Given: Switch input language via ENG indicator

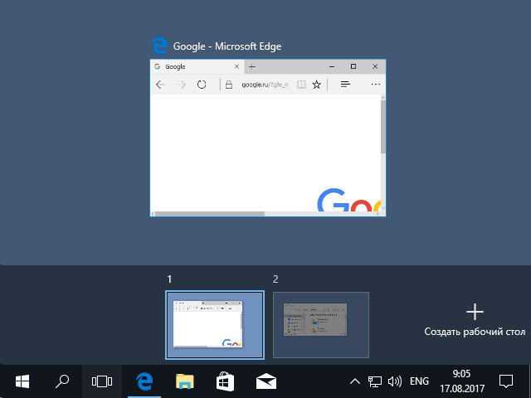Looking at the screenshot, I should point(419,381).
